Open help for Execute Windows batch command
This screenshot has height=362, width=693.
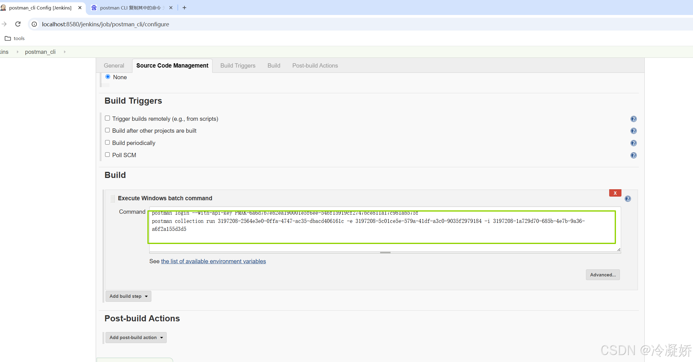point(628,199)
